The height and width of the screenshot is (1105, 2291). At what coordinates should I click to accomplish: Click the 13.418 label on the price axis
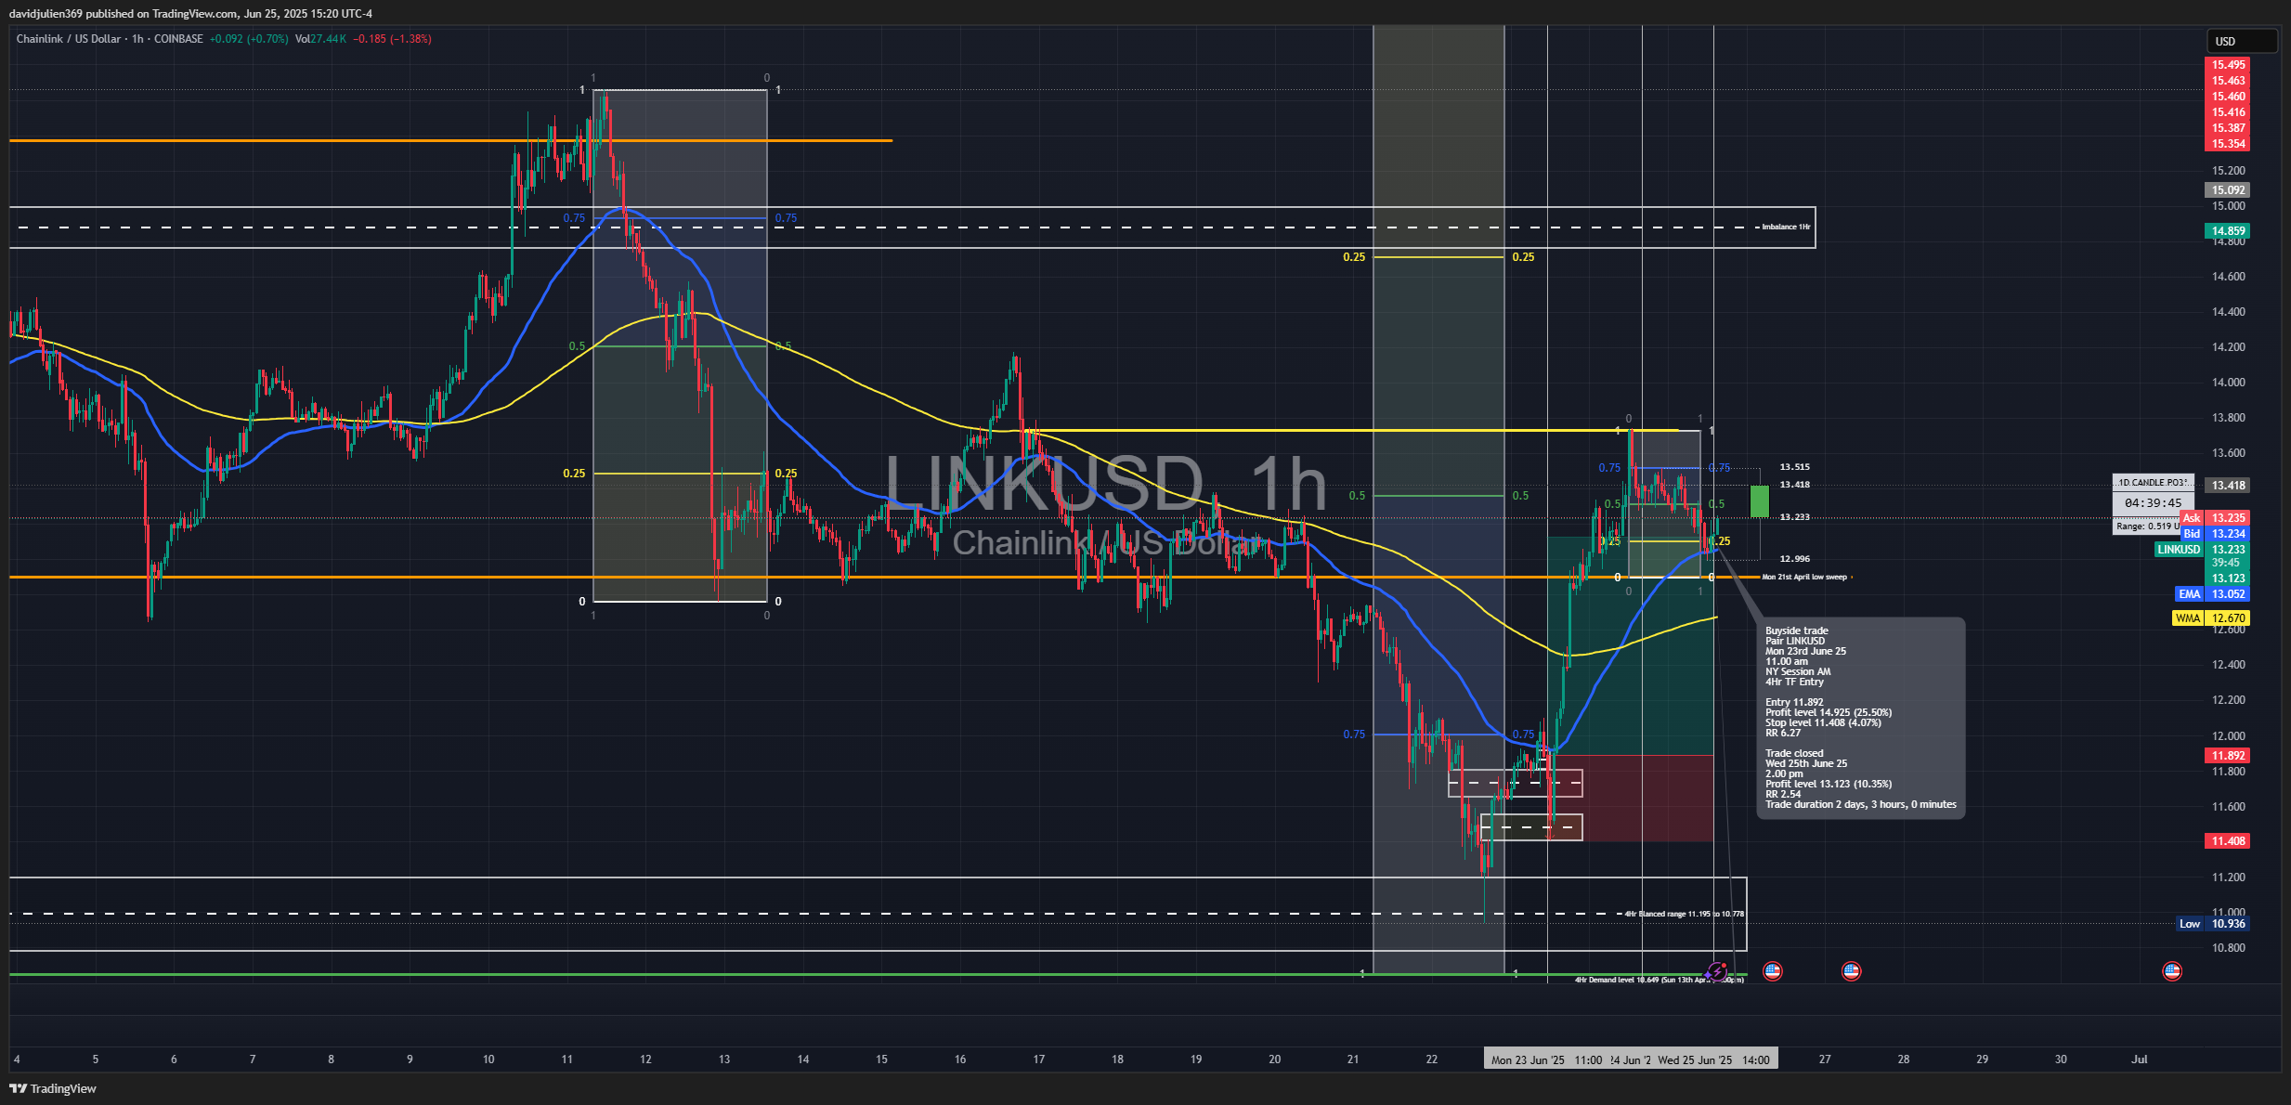(x=2227, y=486)
